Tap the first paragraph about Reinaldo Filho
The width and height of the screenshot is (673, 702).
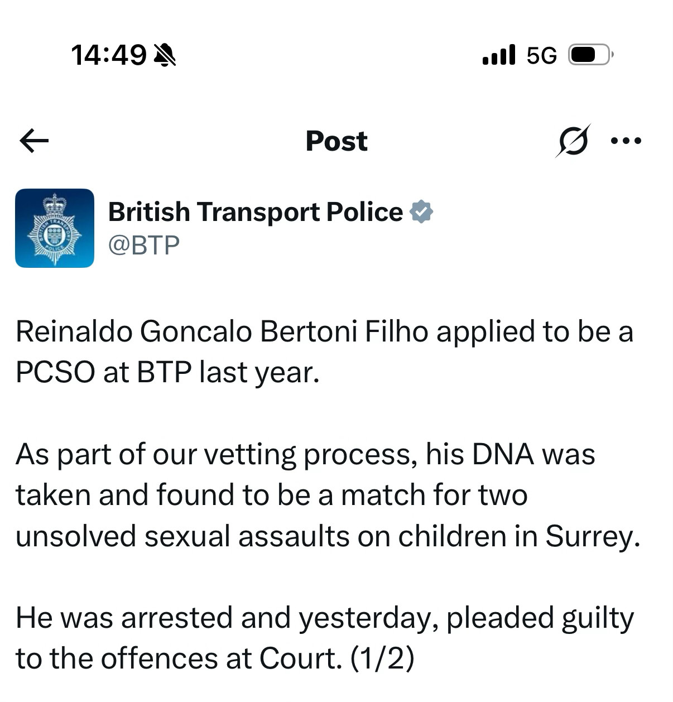tap(324, 352)
